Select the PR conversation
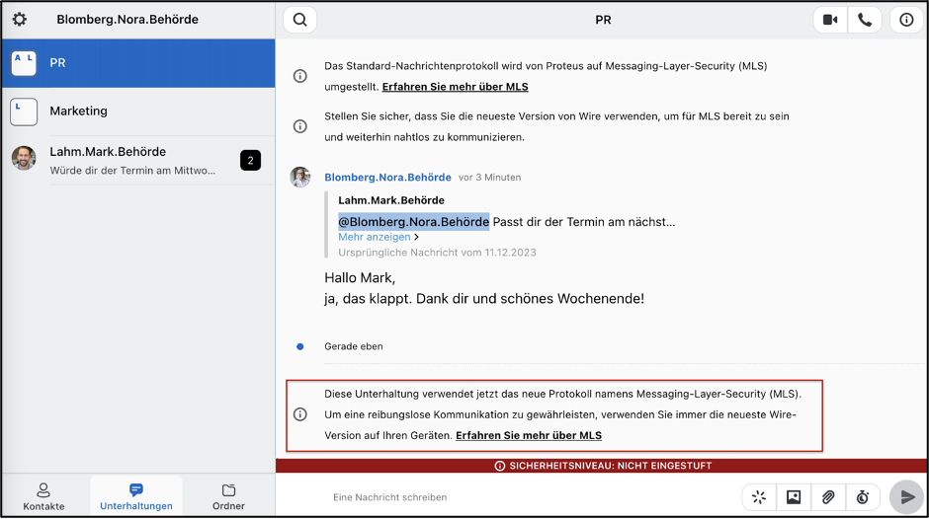Viewport: 929px width, 519px height. (138, 63)
